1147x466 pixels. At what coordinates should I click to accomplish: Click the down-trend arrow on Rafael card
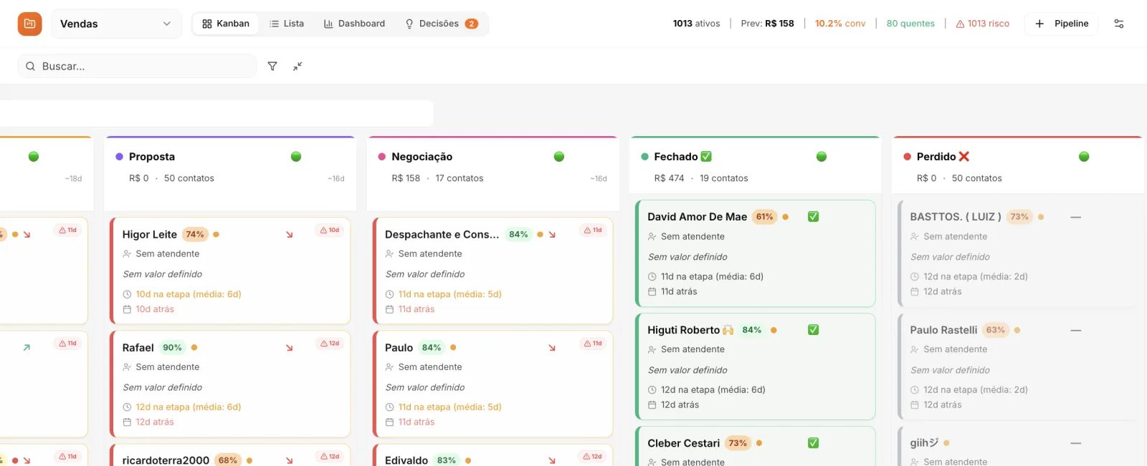tap(290, 348)
